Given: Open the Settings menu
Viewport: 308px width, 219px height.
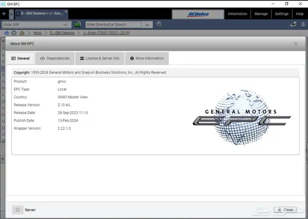Looking at the screenshot, I should click(x=282, y=14).
